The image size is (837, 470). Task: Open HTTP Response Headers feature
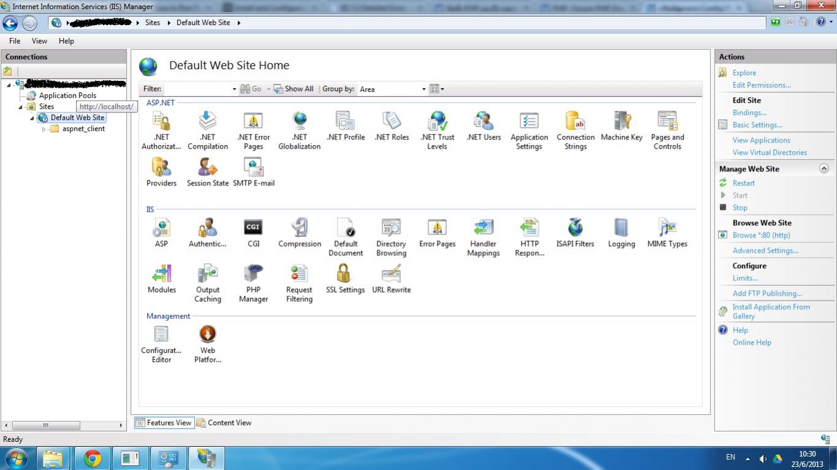click(x=529, y=237)
